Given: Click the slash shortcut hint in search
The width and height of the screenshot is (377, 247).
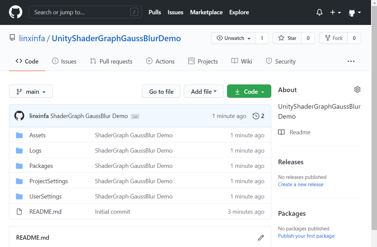Looking at the screenshot, I should tap(134, 12).
